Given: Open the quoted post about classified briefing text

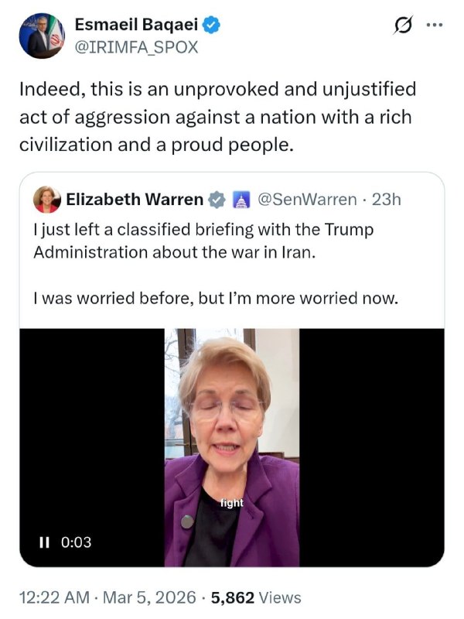Looking at the screenshot, I should point(209,241).
